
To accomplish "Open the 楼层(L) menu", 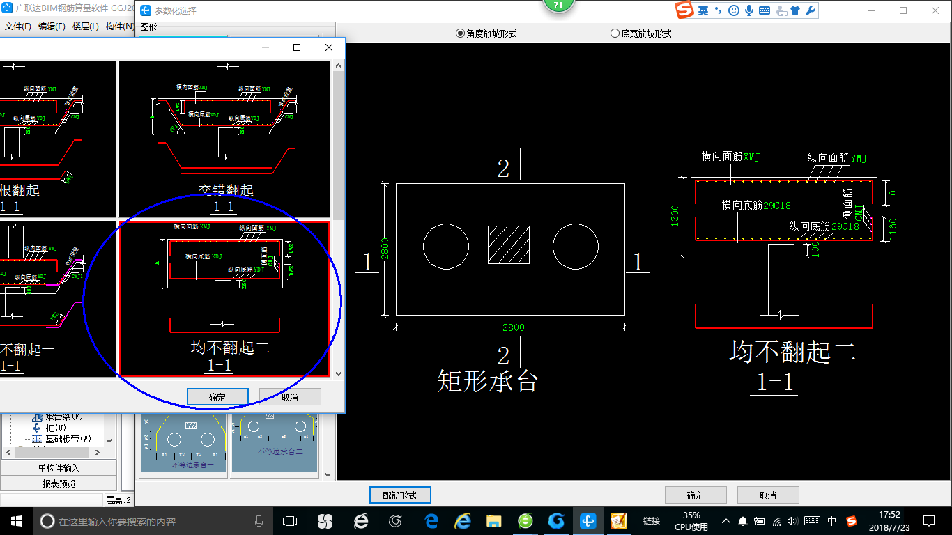I will pos(85,26).
